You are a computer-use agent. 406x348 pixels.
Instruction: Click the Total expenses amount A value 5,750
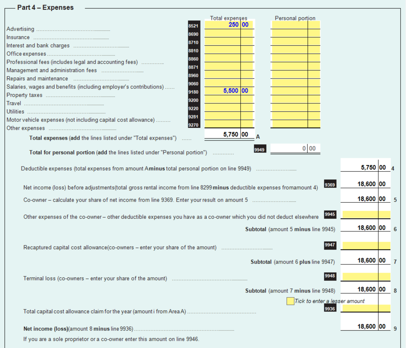[229, 134]
